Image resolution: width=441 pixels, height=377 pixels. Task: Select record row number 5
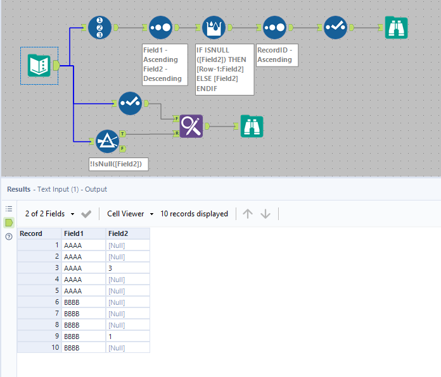click(x=39, y=291)
